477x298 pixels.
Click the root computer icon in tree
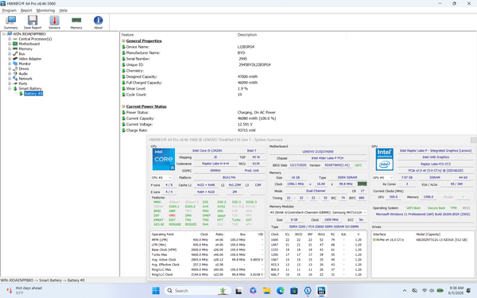(x=10, y=33)
